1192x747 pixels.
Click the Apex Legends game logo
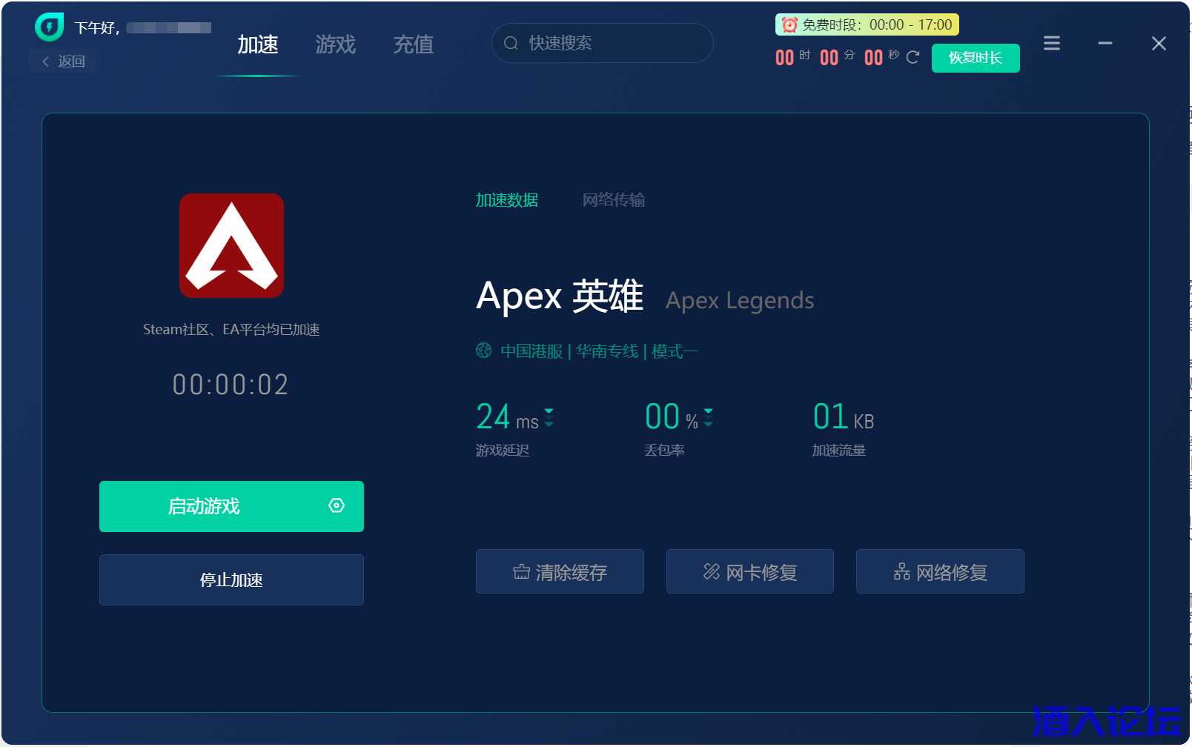tap(231, 246)
